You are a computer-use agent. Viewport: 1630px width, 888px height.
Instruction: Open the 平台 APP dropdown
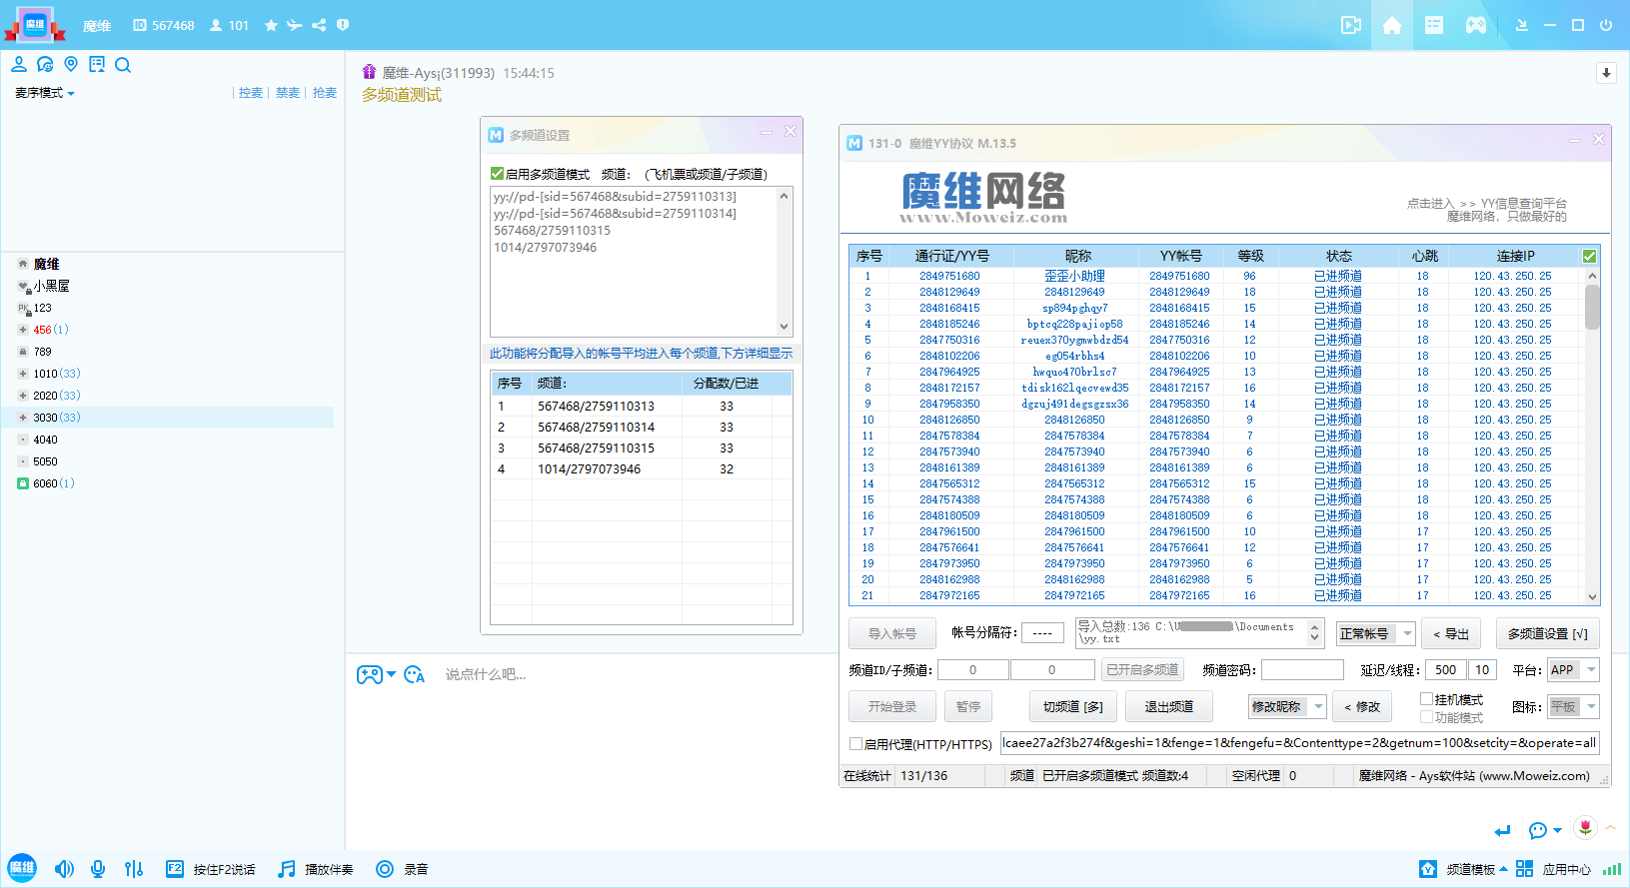[x=1573, y=670]
